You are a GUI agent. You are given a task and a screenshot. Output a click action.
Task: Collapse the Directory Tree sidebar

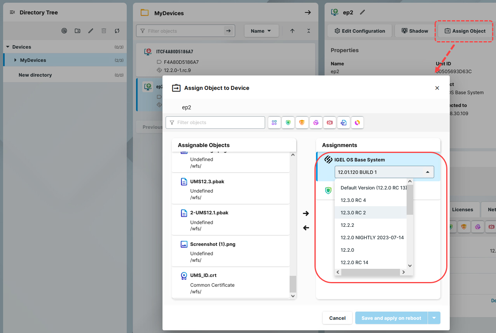pos(12,12)
